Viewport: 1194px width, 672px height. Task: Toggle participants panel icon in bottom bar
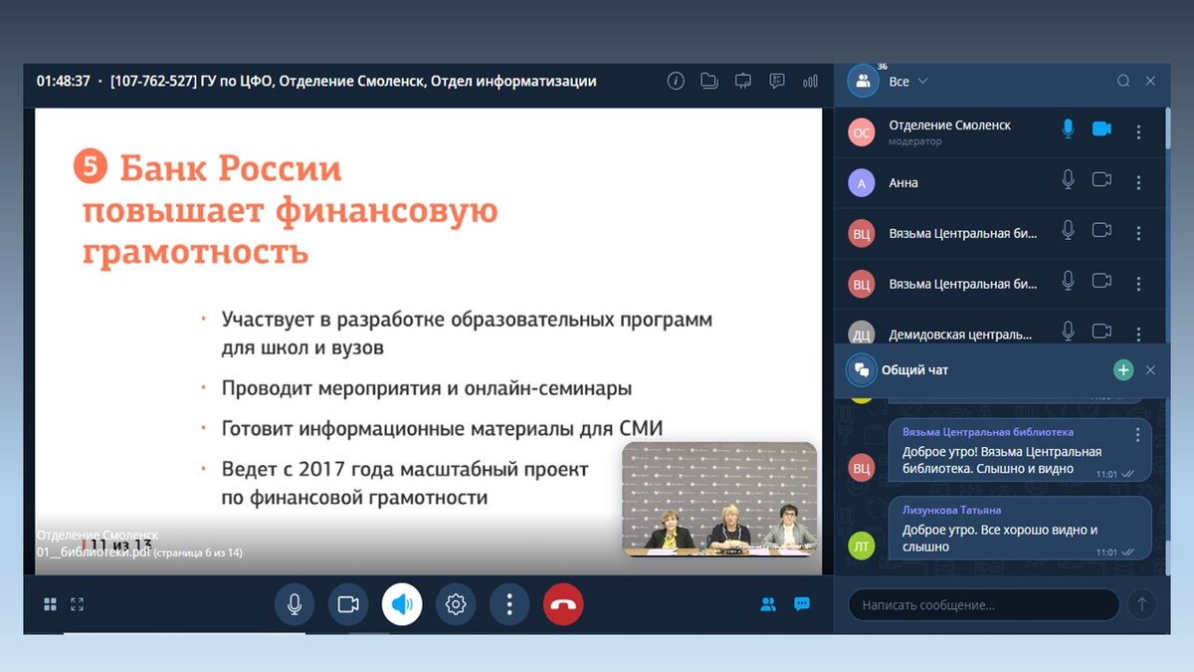(x=768, y=604)
